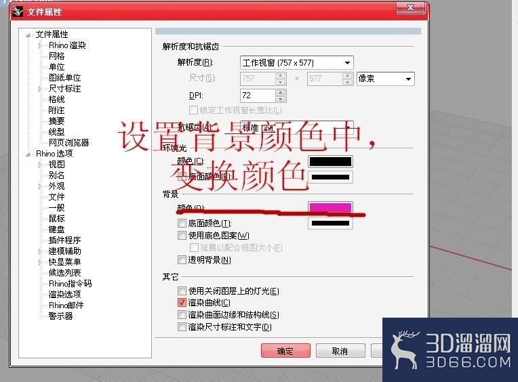
Task: Select 网格 in the tree
Action: click(56, 56)
